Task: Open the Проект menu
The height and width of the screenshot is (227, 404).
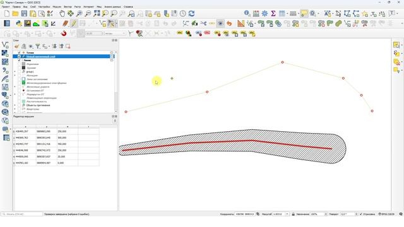Action: pos(6,7)
